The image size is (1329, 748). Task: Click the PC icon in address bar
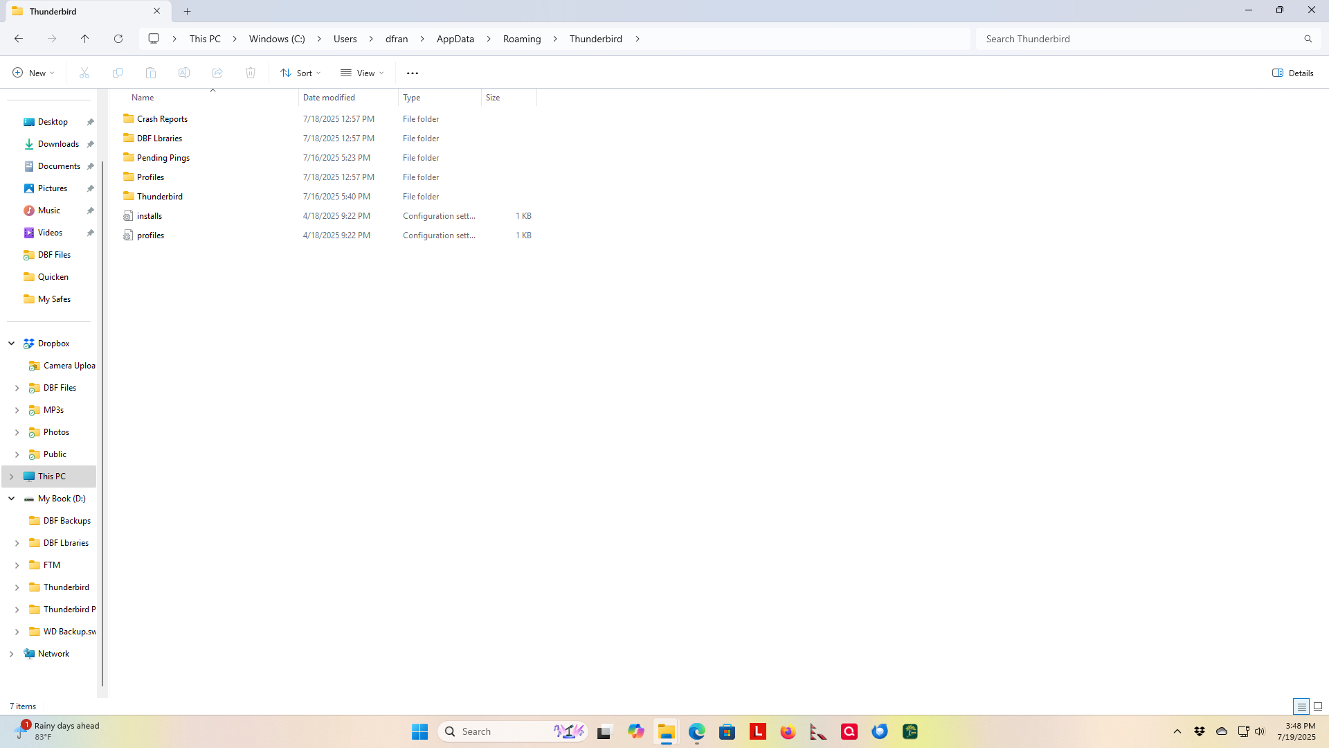coord(154,39)
